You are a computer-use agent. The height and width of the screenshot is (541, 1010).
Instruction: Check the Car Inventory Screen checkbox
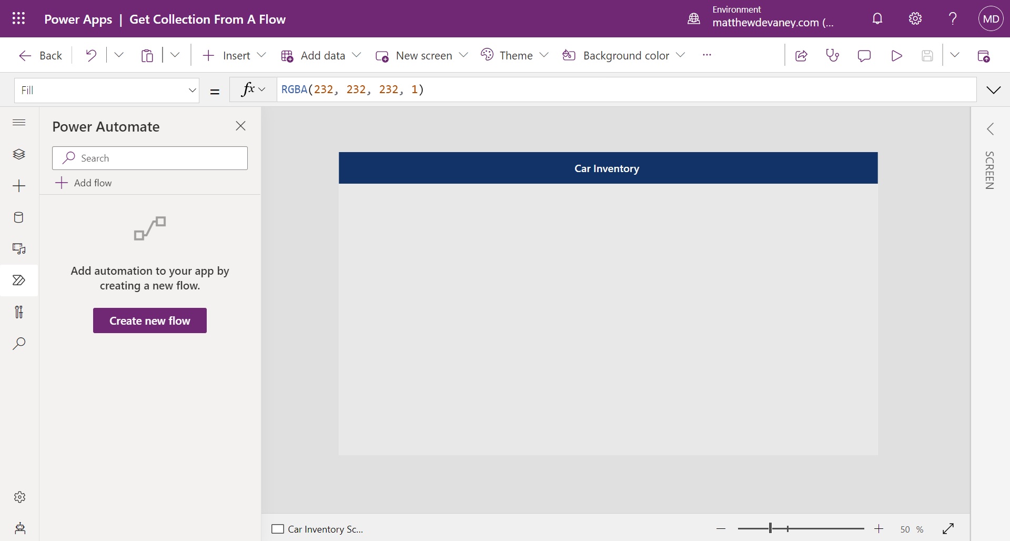pos(278,529)
